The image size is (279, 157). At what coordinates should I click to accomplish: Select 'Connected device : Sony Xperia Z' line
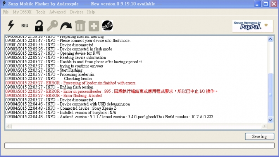pyautogui.click(x=61, y=109)
